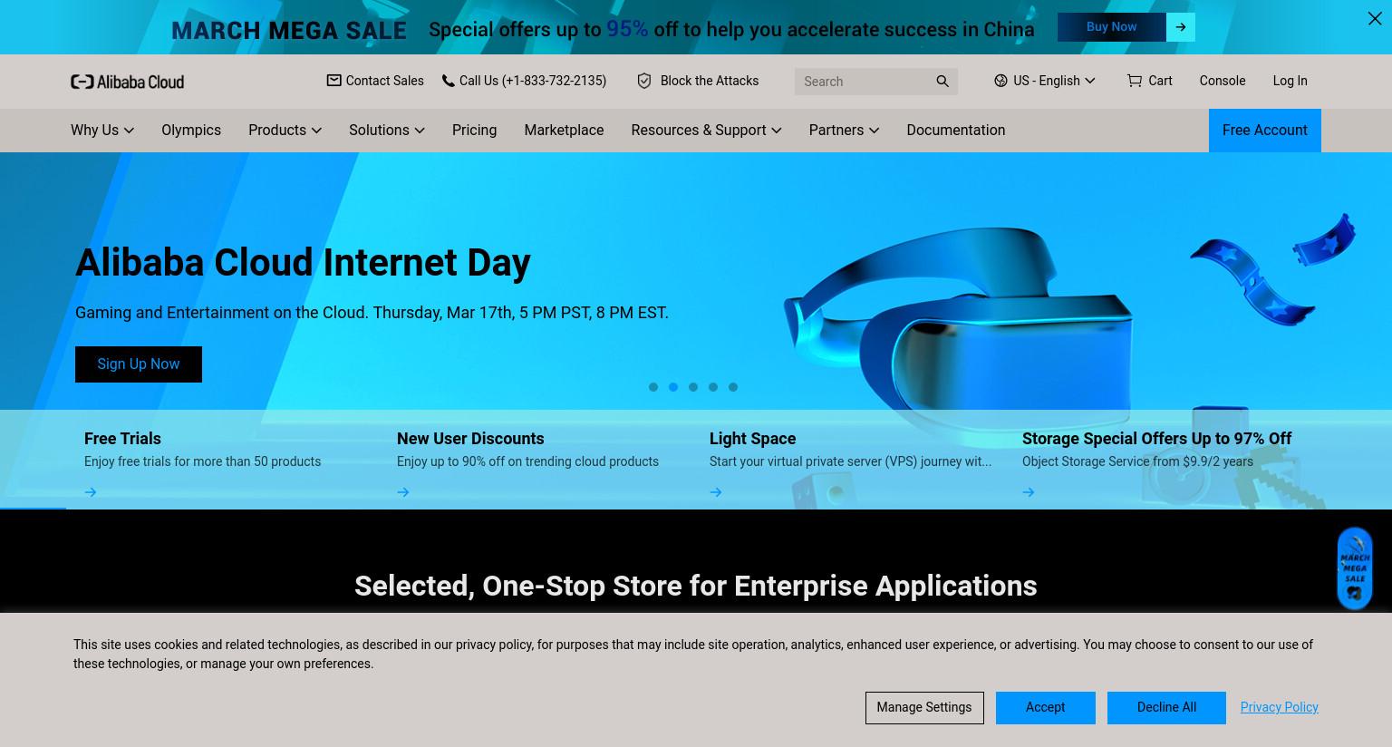1392x747 pixels.
Task: Expand Resources & Support menu
Action: [706, 131]
